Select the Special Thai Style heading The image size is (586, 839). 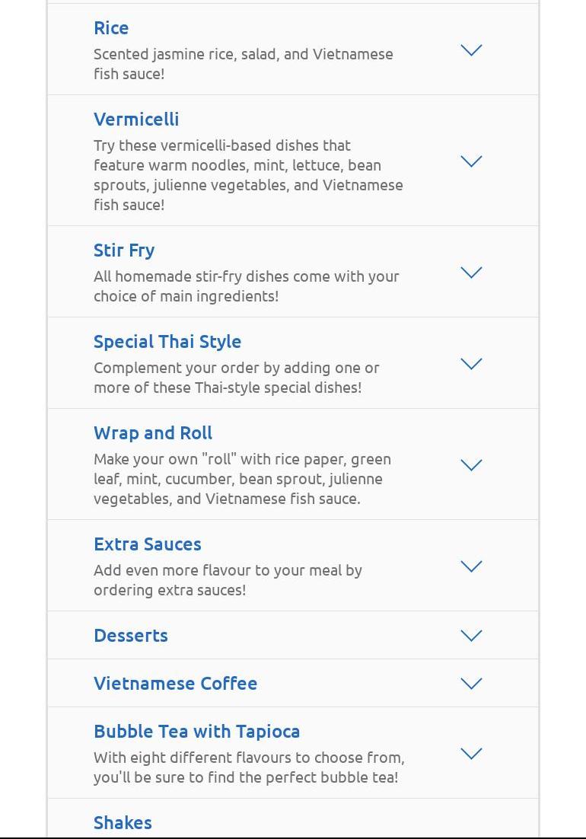tap(167, 342)
